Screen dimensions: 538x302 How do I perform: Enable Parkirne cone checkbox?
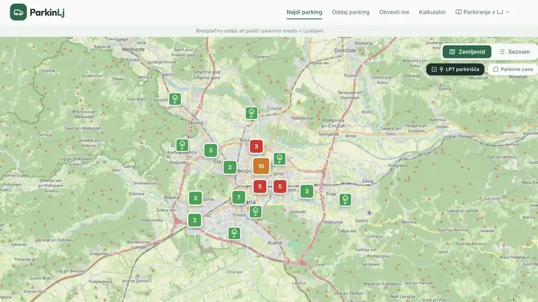[513, 69]
